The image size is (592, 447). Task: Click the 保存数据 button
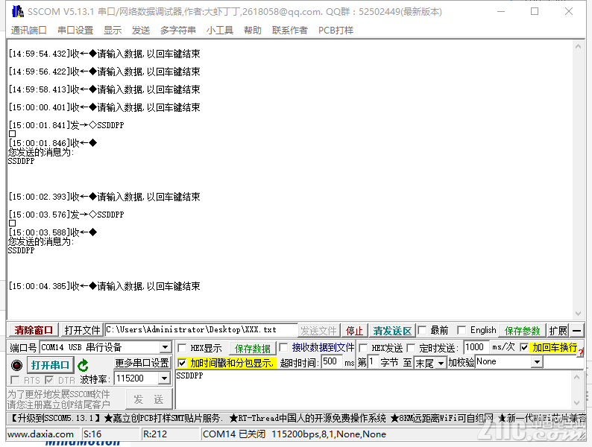coord(253,348)
